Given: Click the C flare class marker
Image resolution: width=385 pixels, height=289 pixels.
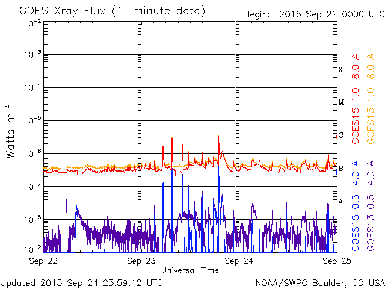Looking at the screenshot, I should coord(340,135).
